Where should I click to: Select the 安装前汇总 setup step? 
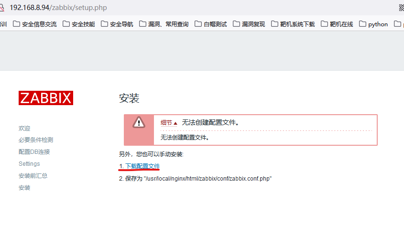(x=33, y=176)
